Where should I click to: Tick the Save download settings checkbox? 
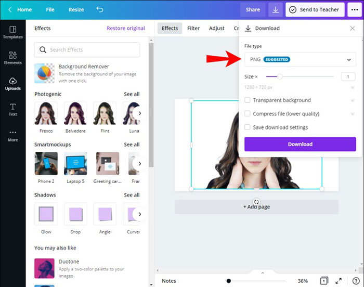[248, 127]
